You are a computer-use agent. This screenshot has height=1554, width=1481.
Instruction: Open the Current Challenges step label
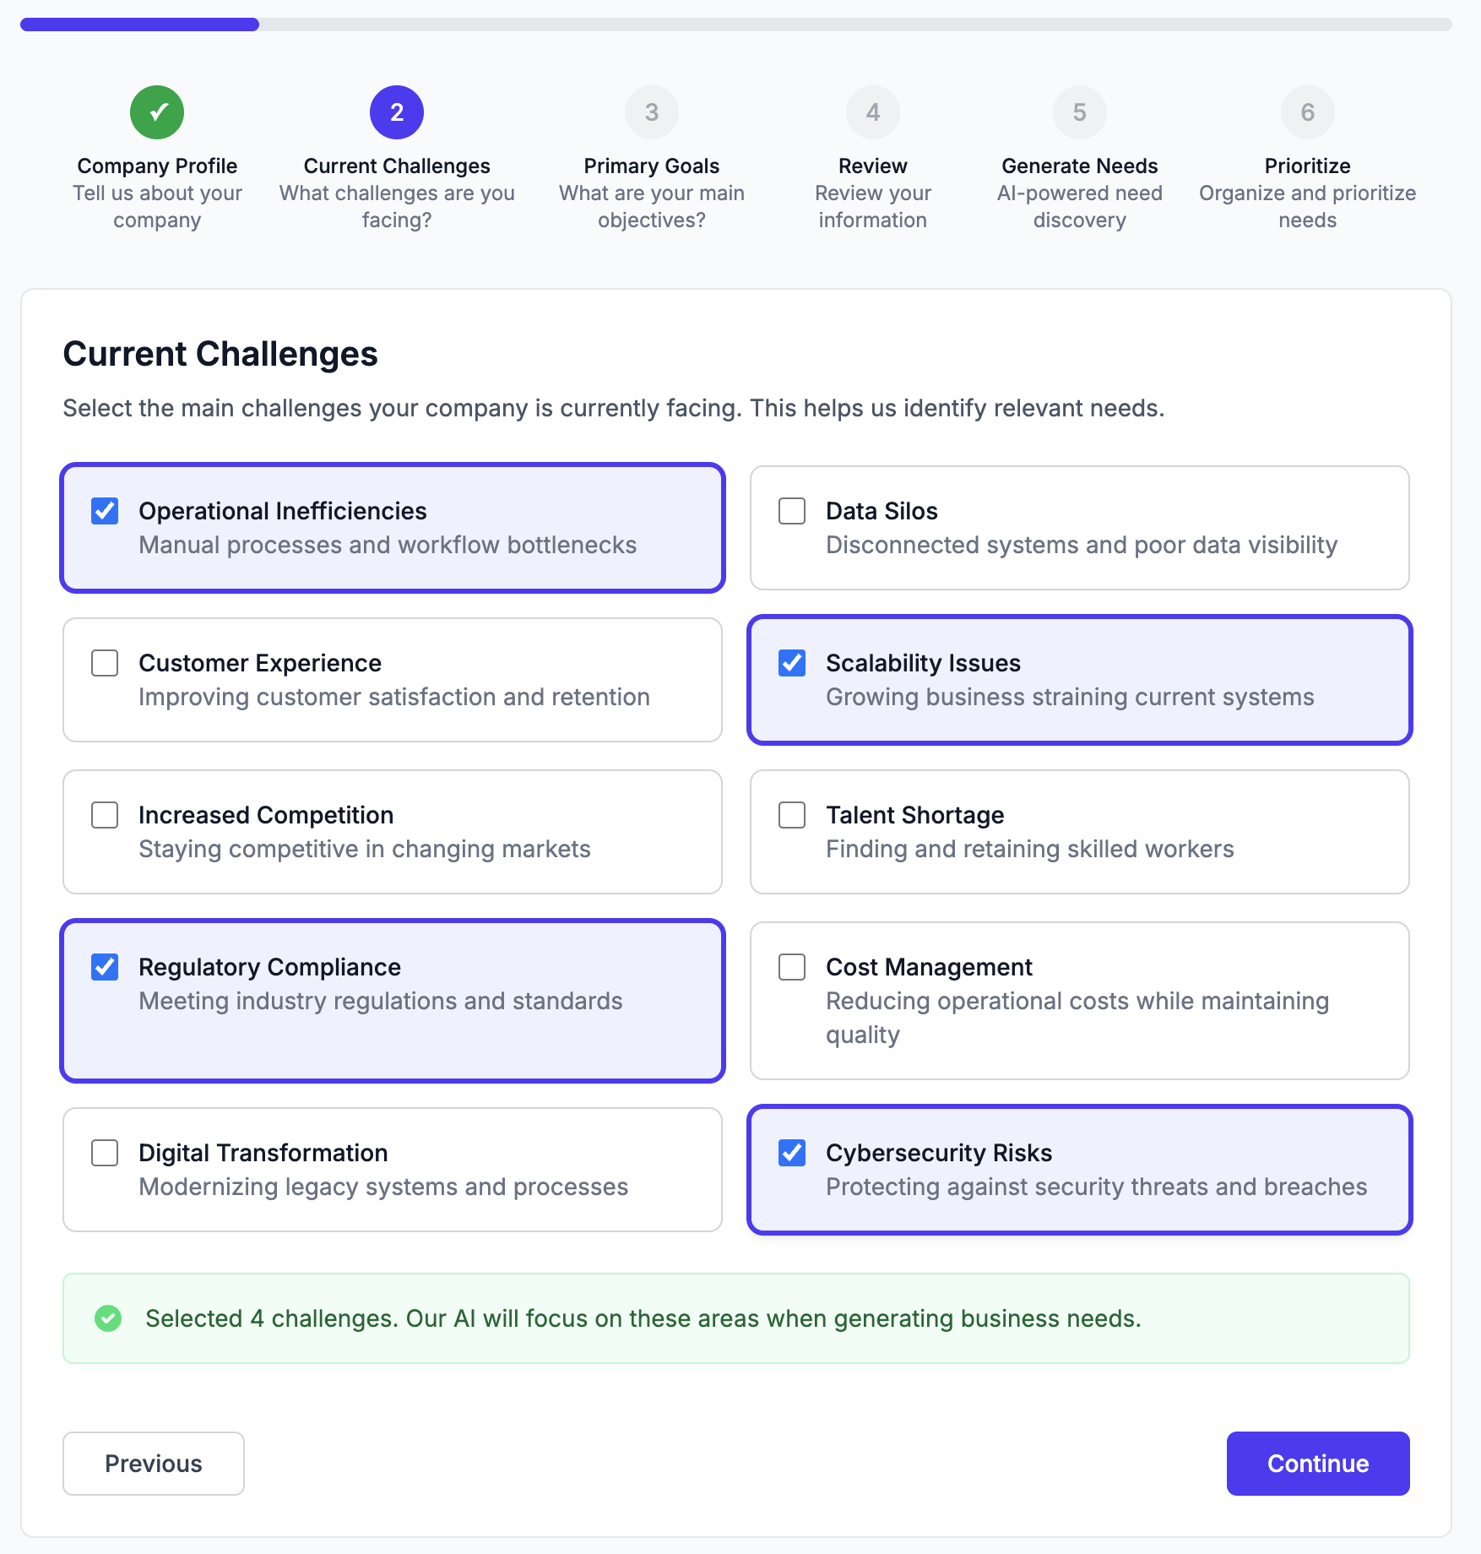tap(397, 166)
